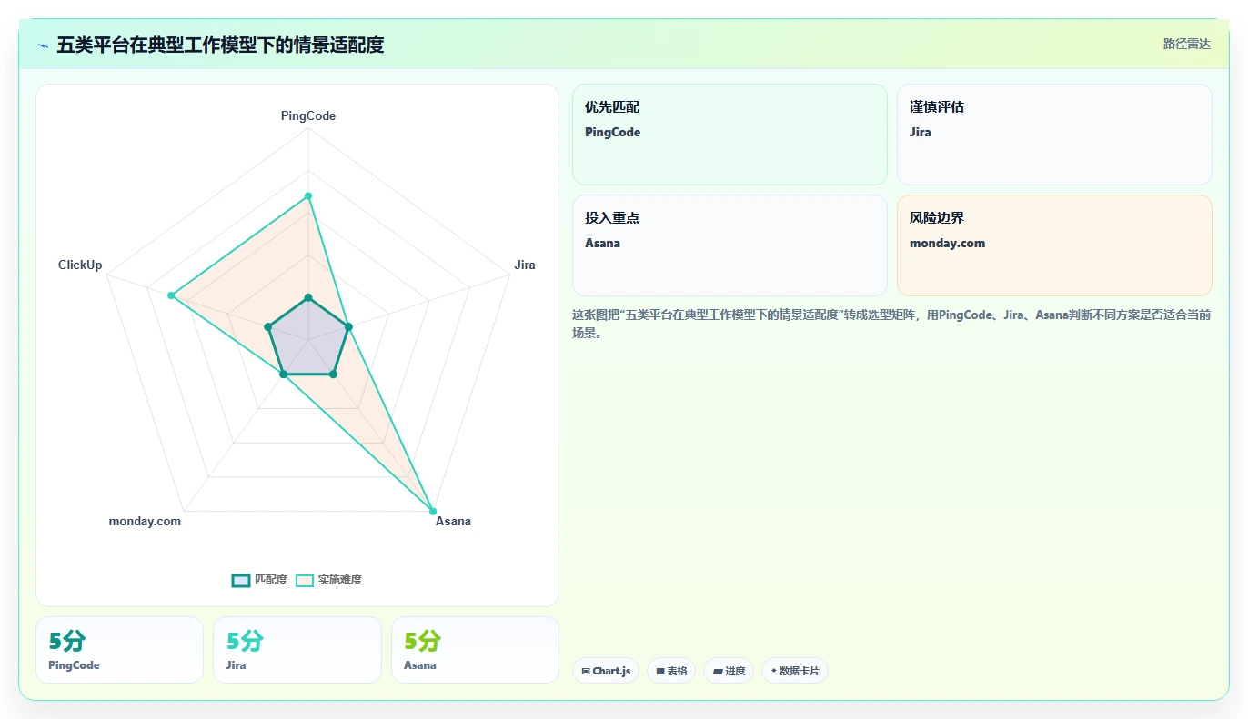Screen dimensions: 1248x719
Task: Open the 优先匹配 PingCode card
Action: click(730, 135)
